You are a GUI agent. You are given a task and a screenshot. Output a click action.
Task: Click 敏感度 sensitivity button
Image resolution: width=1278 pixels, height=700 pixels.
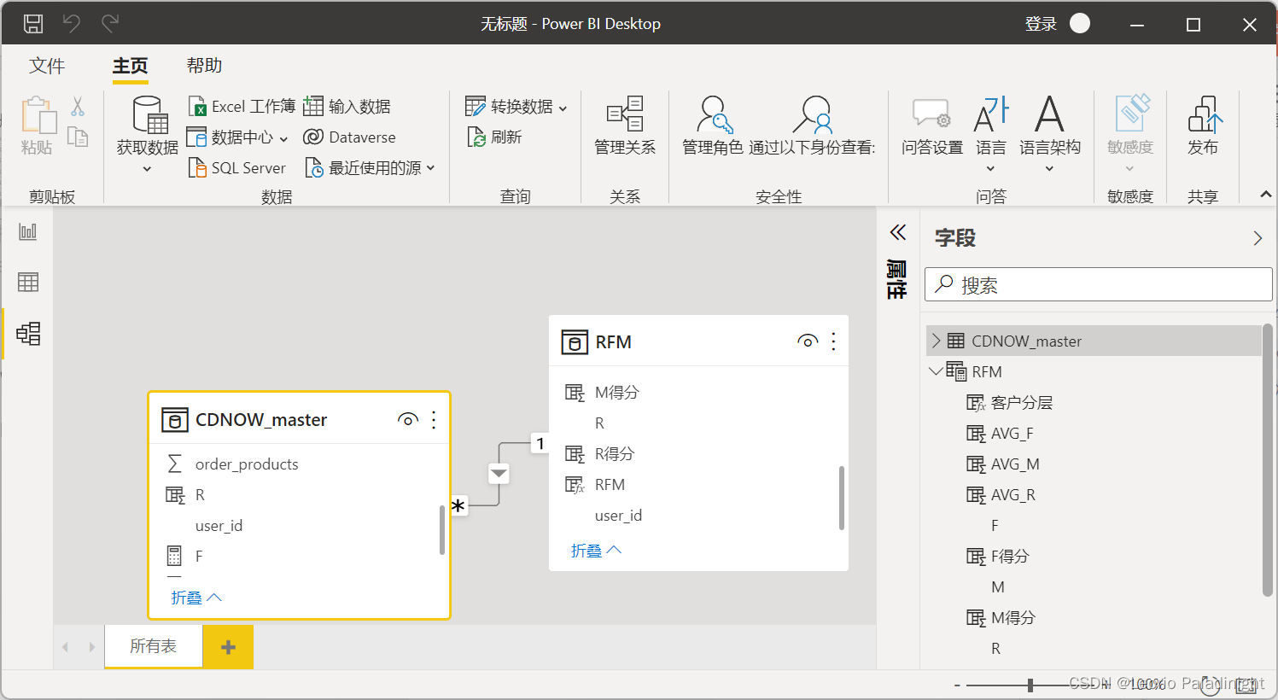coord(1130,133)
